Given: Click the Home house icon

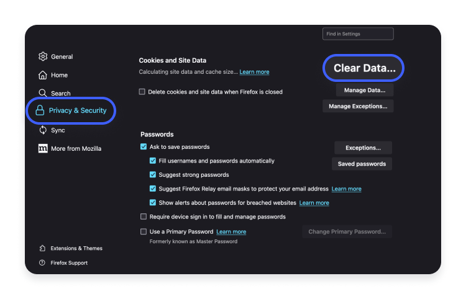Looking at the screenshot, I should click(x=43, y=75).
